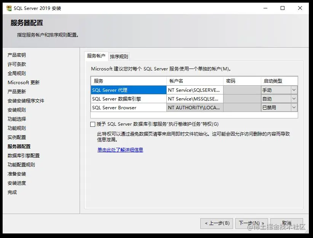The height and width of the screenshot is (238, 313).
Task: Proceed with 下一步(N) button
Action: 252,223
